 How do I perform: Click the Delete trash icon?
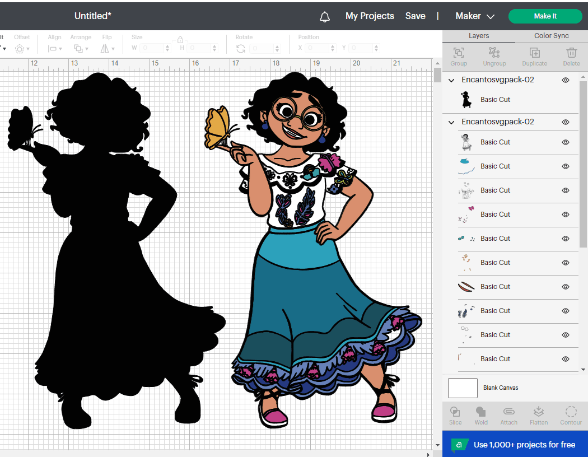572,53
